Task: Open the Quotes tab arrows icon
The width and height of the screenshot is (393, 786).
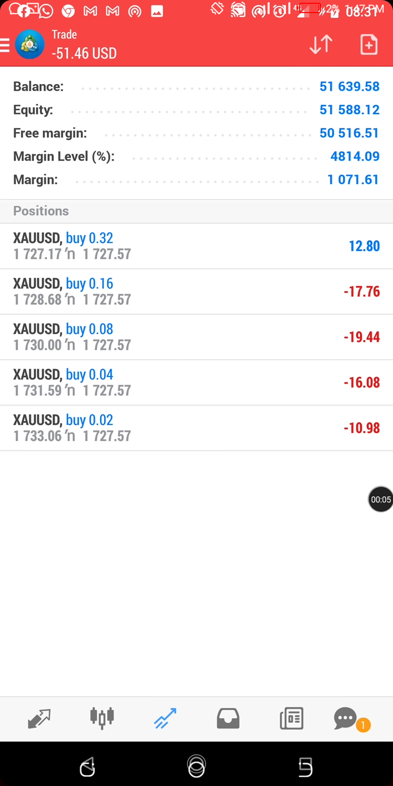Action: click(x=39, y=719)
